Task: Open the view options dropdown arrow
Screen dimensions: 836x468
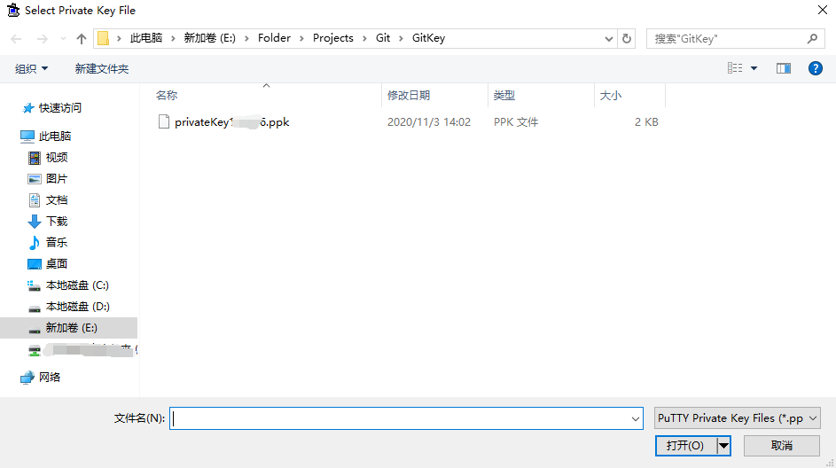Action: click(754, 68)
